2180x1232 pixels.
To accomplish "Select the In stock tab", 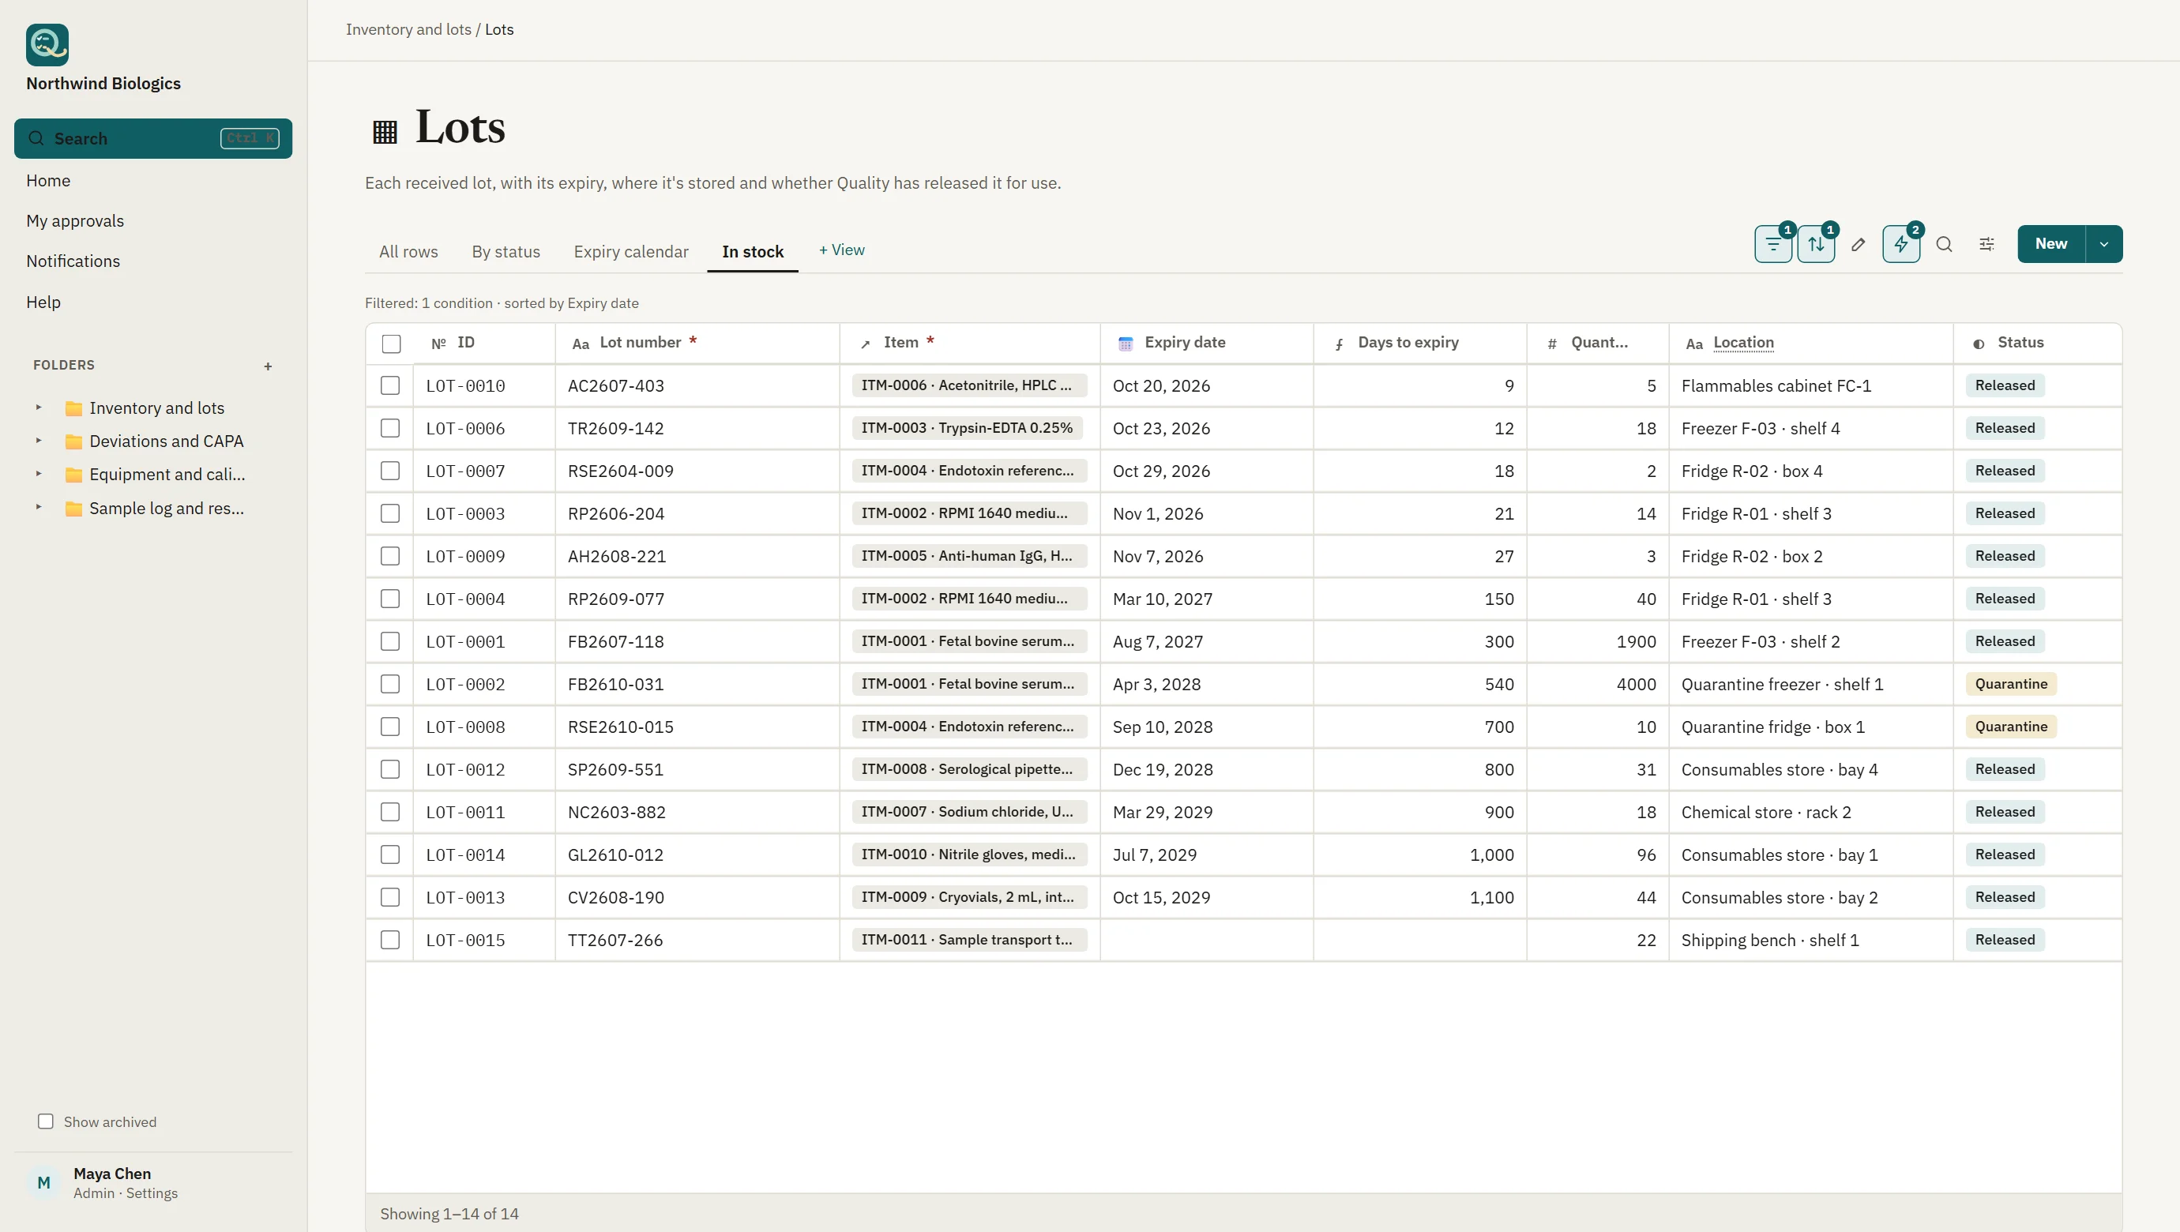I will pyautogui.click(x=752, y=252).
